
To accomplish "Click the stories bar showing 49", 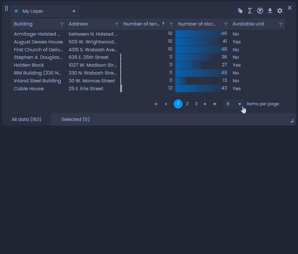I will tap(202, 73).
